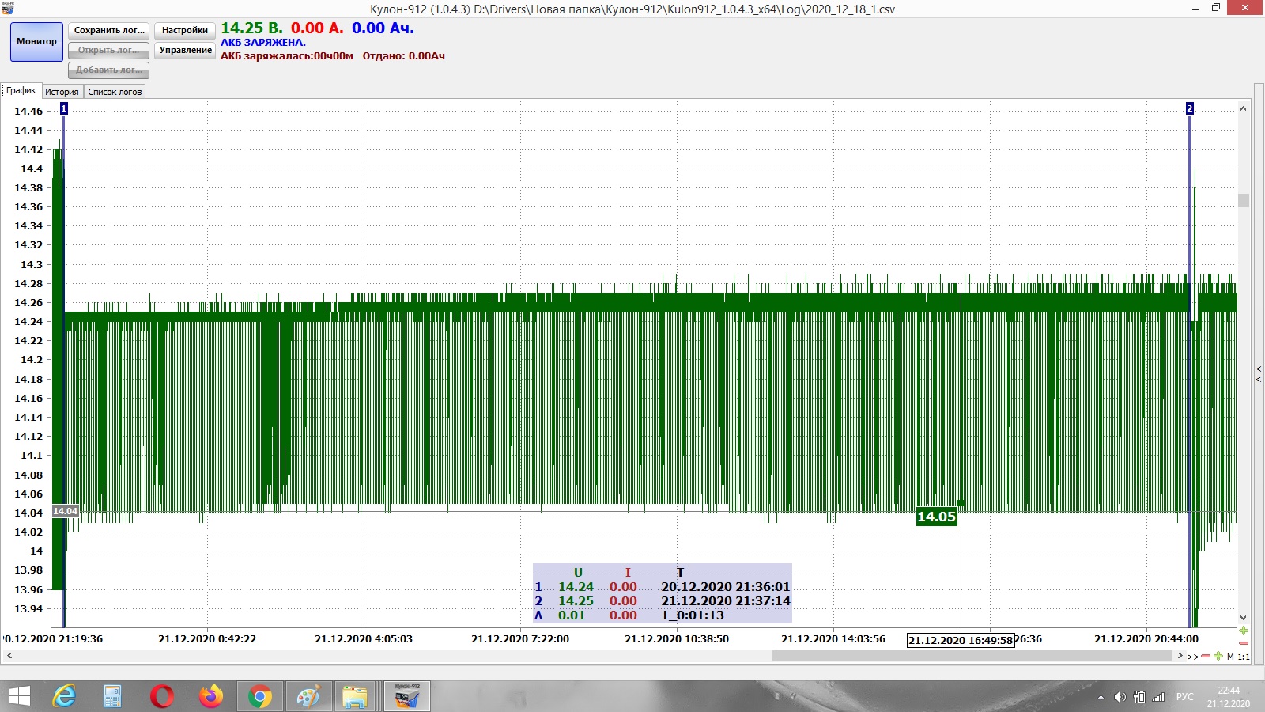This screenshot has width=1265, height=712.
Task: Open the Управление panel
Action: 185,50
